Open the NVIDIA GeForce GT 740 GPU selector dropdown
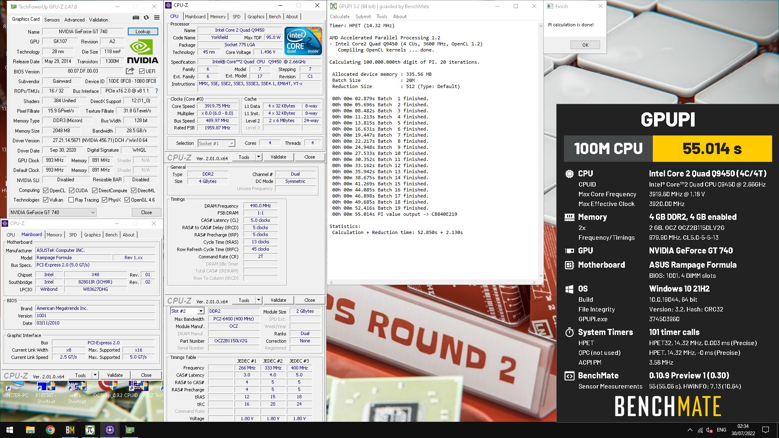This screenshot has height=438, width=779. click(x=53, y=212)
